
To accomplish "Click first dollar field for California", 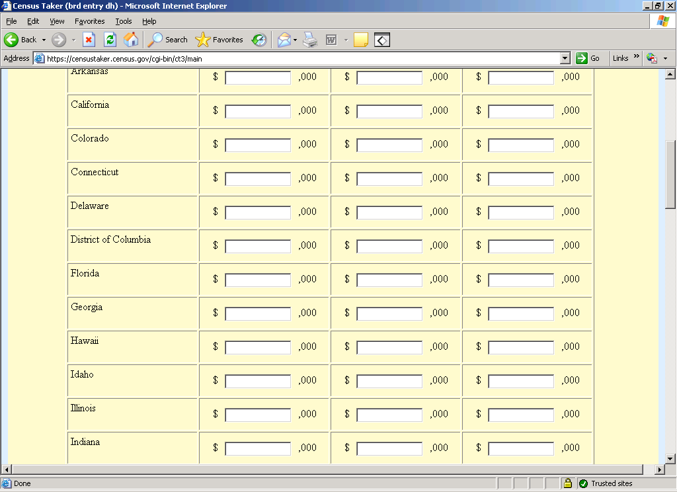I will (x=258, y=111).
